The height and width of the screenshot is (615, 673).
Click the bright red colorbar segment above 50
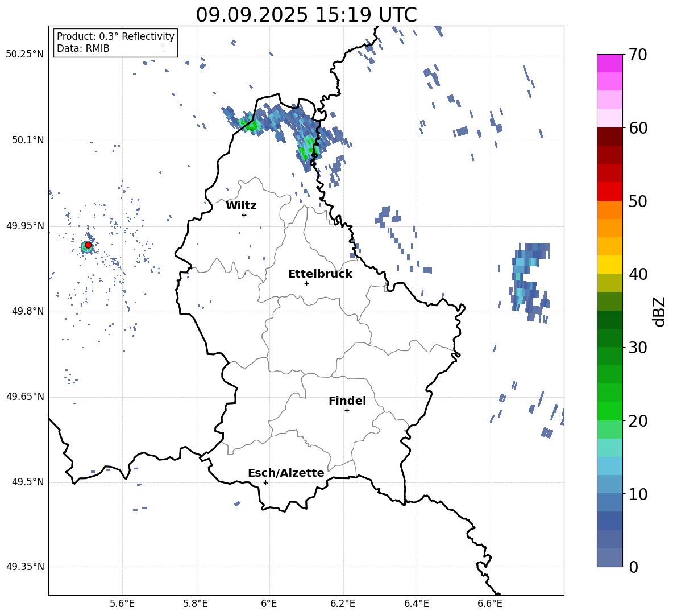[609, 192]
